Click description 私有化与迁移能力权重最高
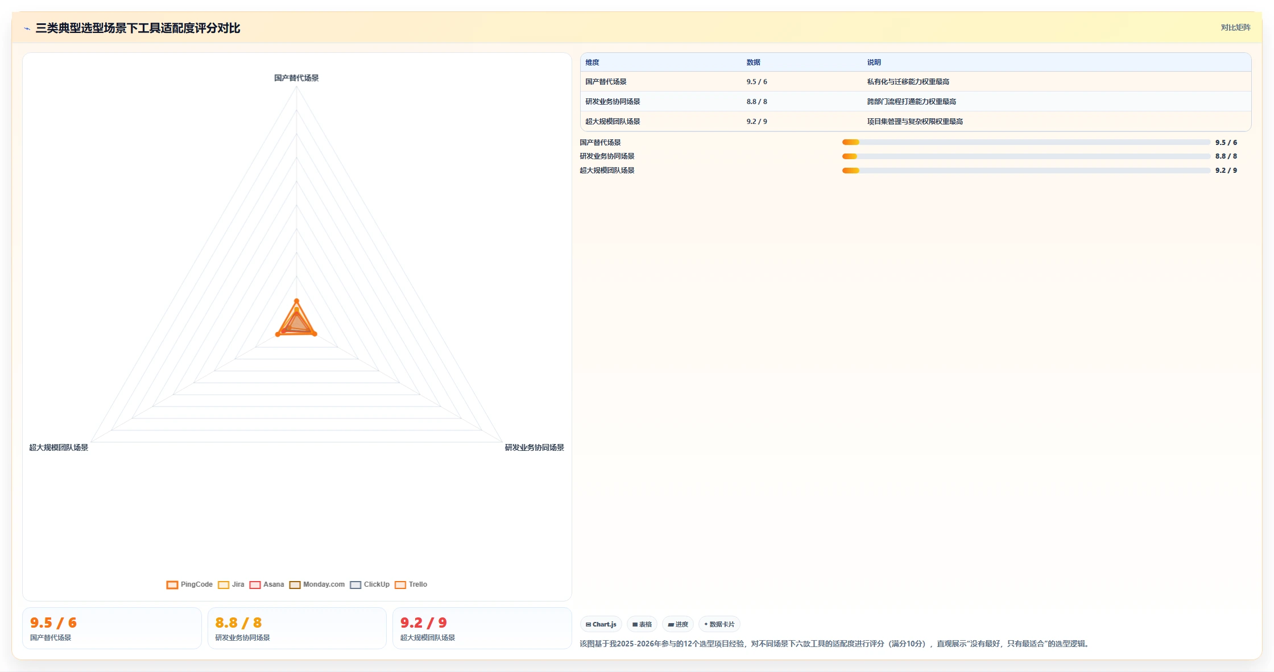The image size is (1274, 672). point(908,82)
